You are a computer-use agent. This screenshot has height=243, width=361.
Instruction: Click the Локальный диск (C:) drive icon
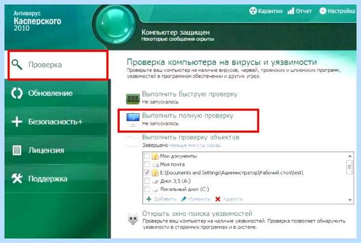[x=155, y=190]
